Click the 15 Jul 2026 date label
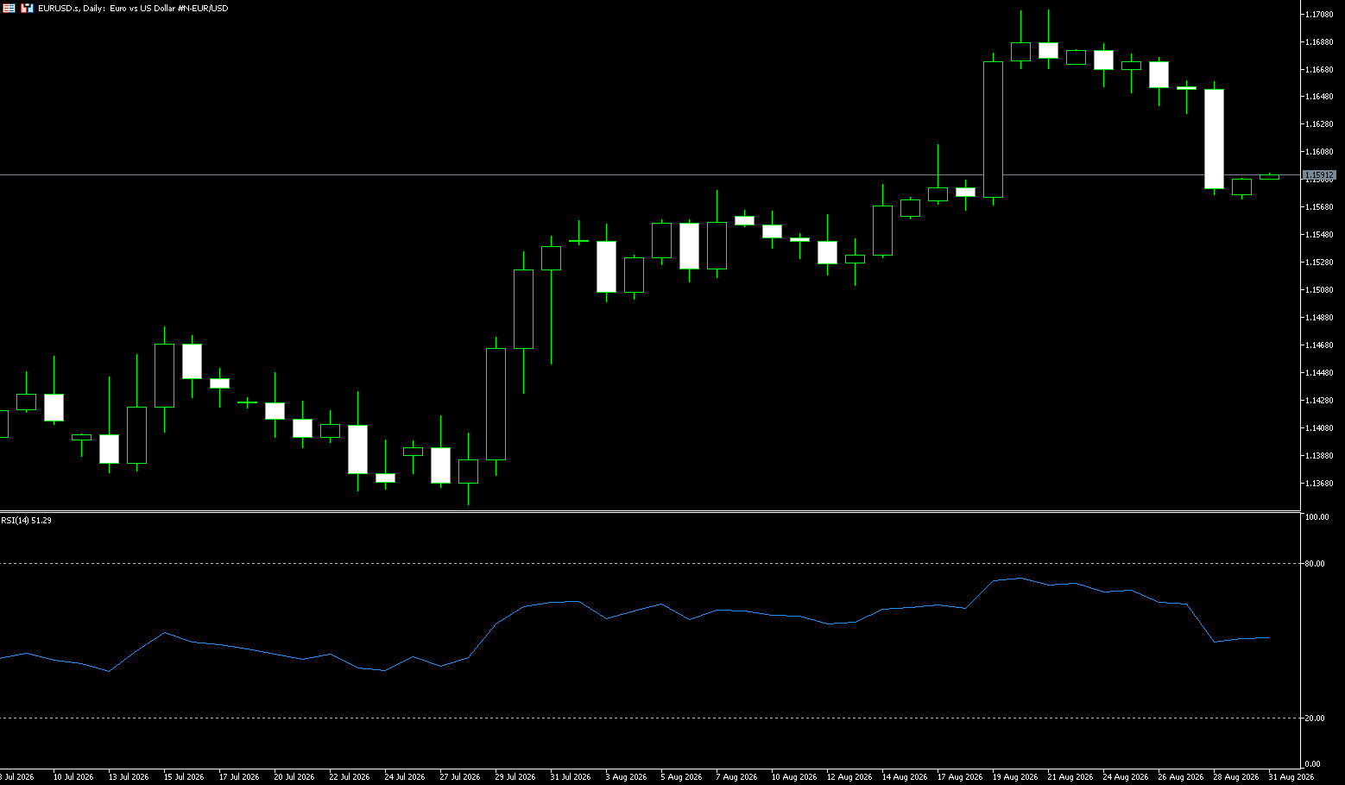 tap(184, 777)
